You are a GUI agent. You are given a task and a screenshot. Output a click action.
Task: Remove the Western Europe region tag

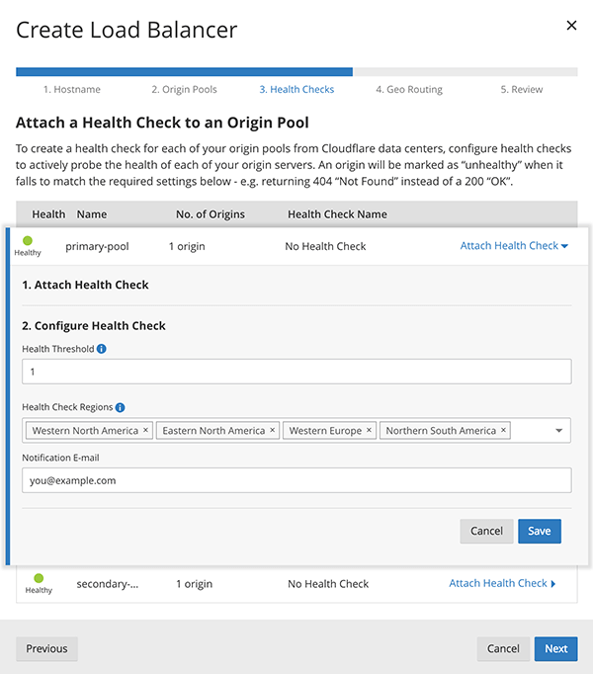pos(370,431)
